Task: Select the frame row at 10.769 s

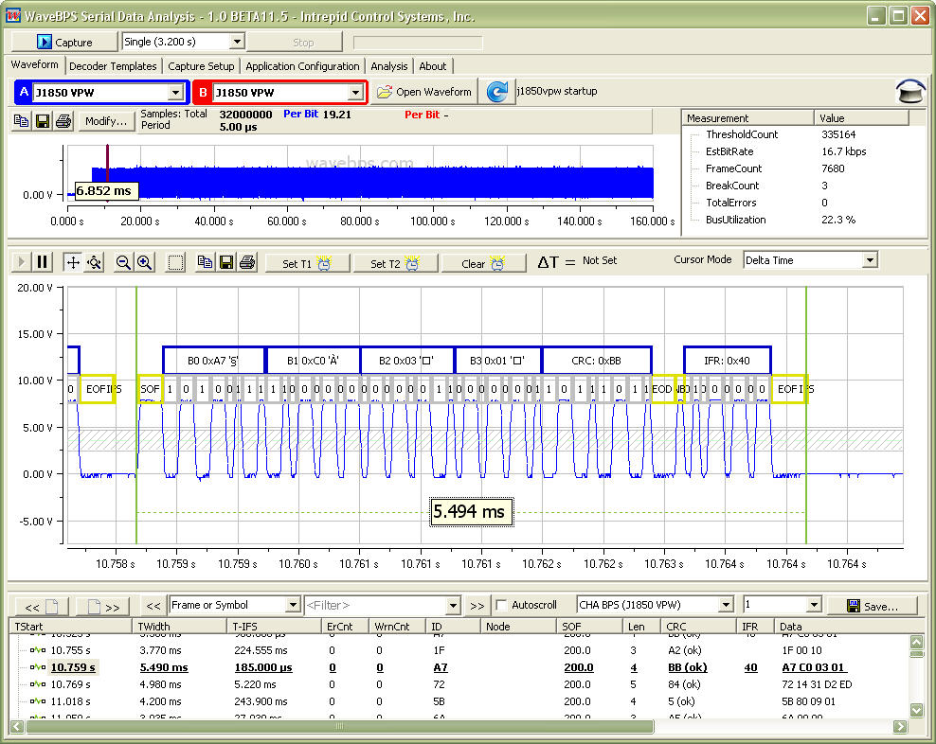Action: point(465,684)
